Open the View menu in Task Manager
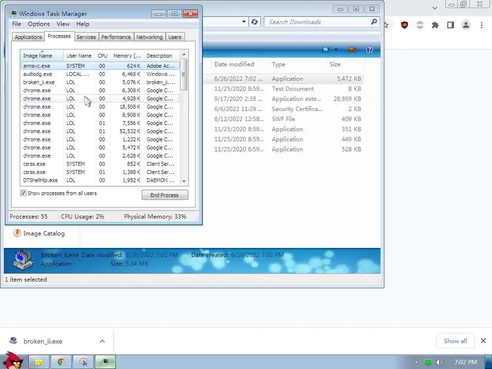 coord(63,24)
